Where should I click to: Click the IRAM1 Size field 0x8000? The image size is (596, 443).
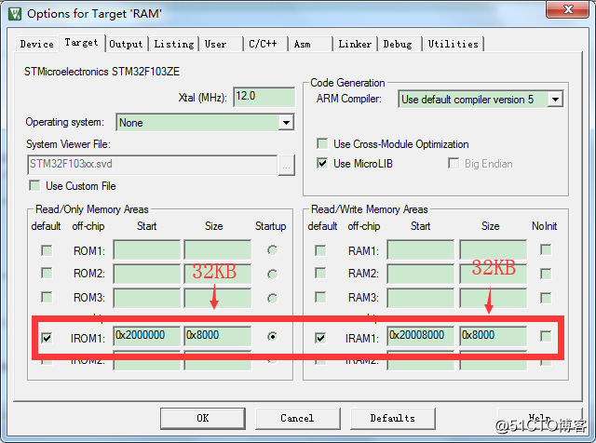click(494, 336)
